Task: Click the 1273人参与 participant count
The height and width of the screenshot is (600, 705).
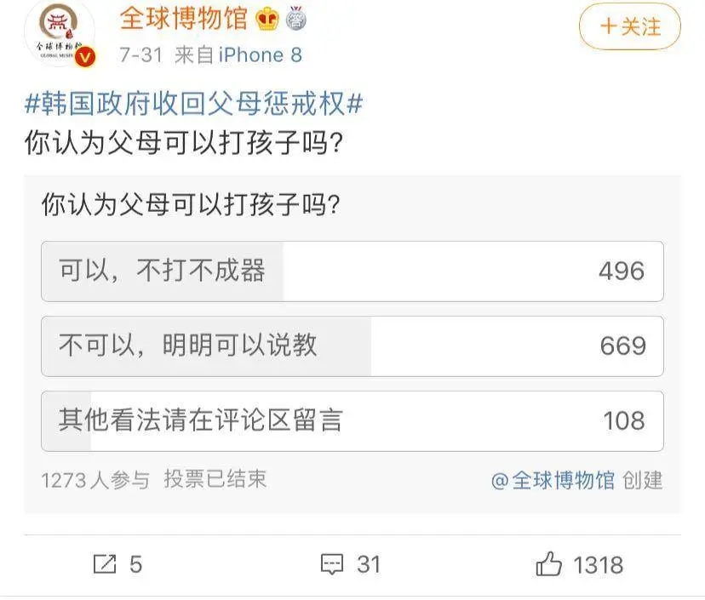Action: pyautogui.click(x=95, y=480)
